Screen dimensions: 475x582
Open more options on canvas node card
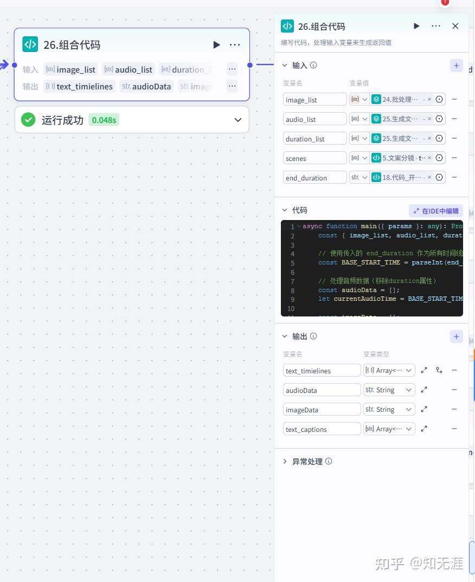(235, 45)
